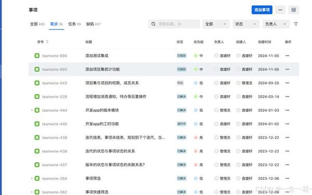
Task: Open the 已解决 status badge of teamwire-528
Action: click(x=181, y=97)
